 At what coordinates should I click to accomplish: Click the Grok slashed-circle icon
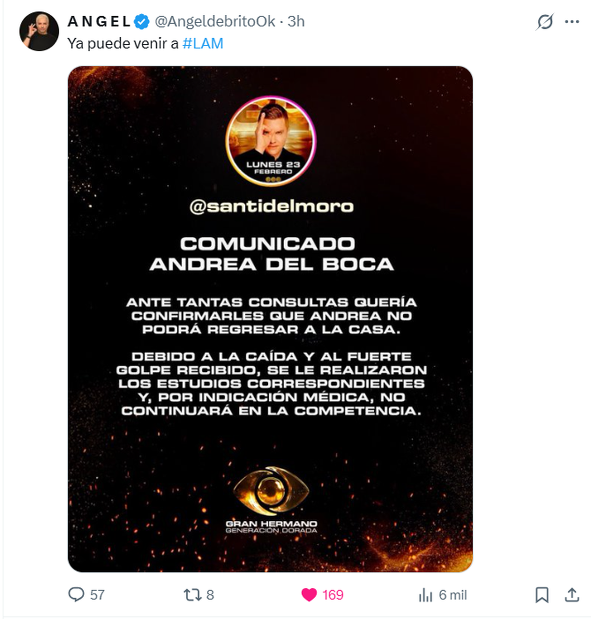pyautogui.click(x=545, y=22)
